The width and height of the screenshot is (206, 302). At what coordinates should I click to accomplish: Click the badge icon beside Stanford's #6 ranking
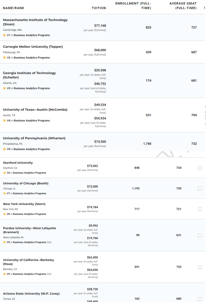[x=5, y=173]
